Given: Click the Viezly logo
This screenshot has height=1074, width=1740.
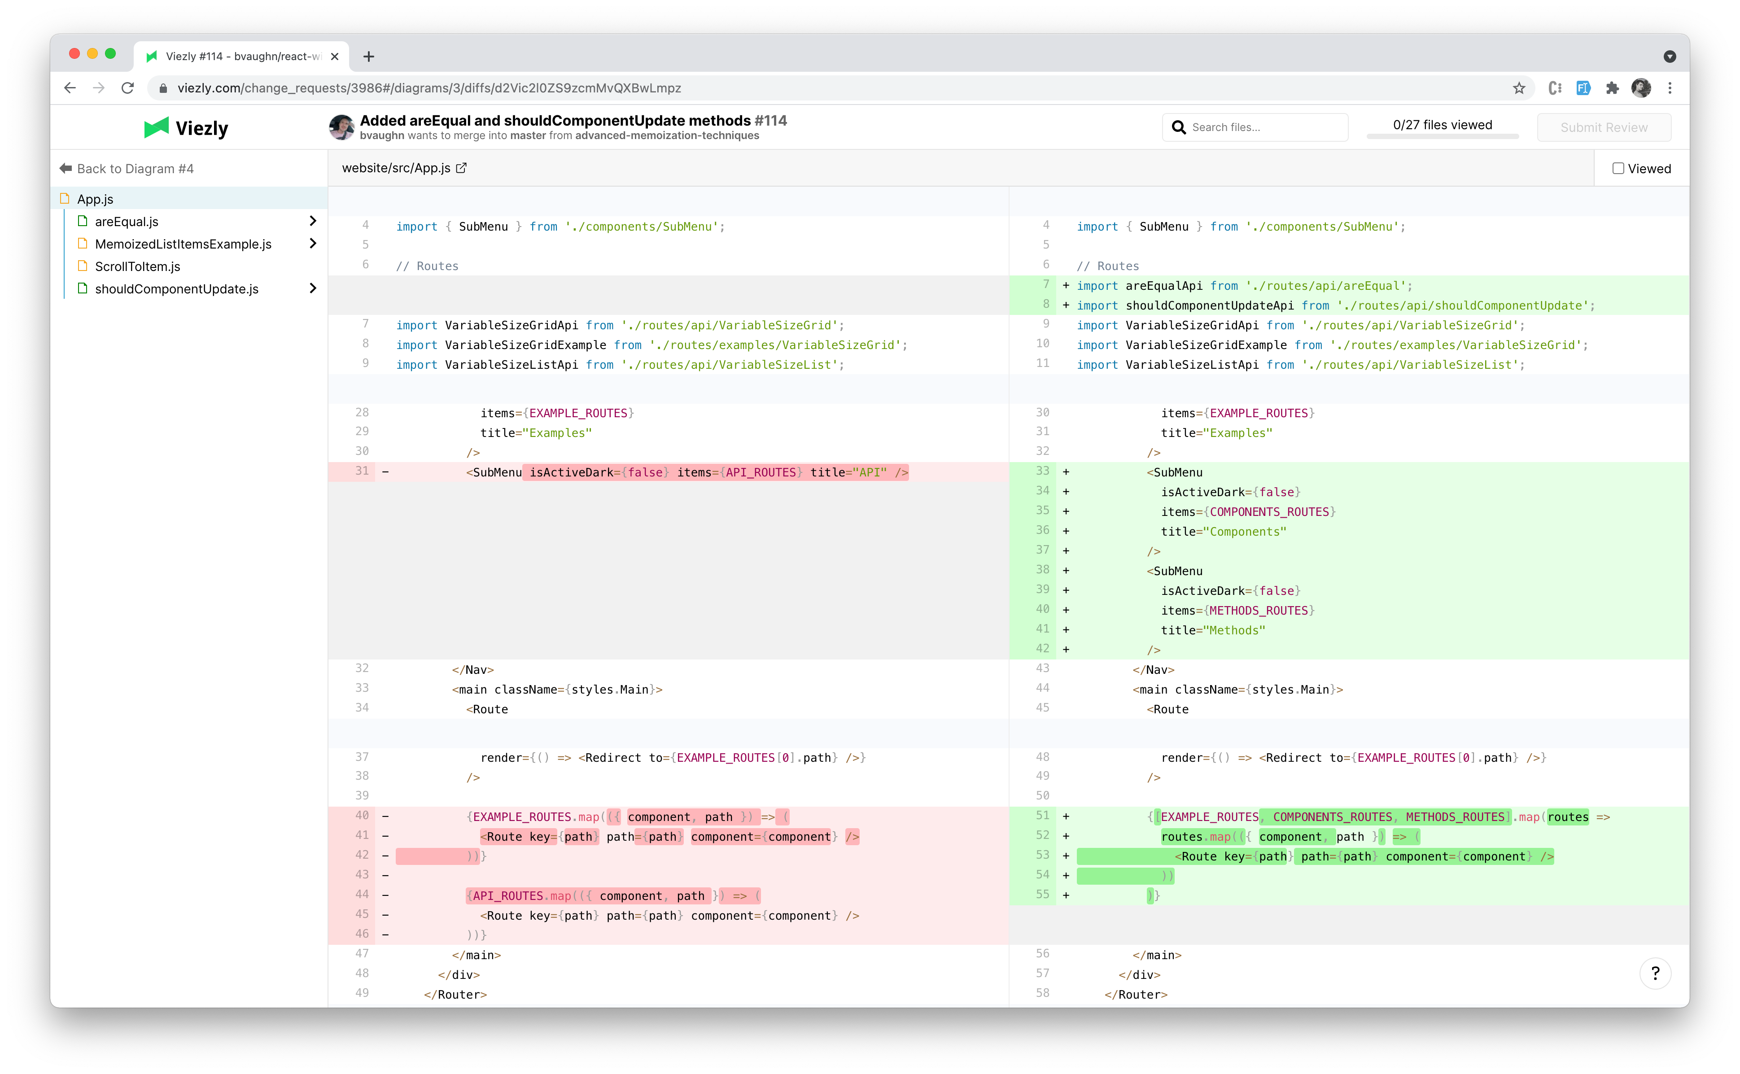Looking at the screenshot, I should [186, 128].
